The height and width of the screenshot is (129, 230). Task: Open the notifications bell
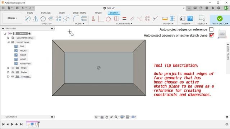(213, 8)
